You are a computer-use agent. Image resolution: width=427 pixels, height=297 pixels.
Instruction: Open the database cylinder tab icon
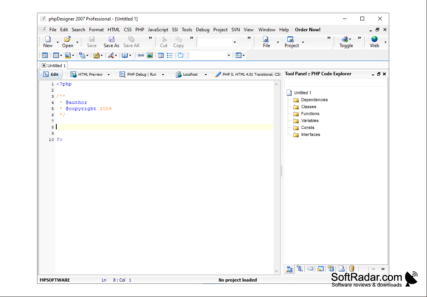click(352, 269)
